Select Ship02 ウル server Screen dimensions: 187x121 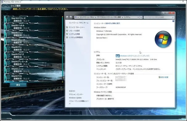pyautogui.click(x=33, y=77)
